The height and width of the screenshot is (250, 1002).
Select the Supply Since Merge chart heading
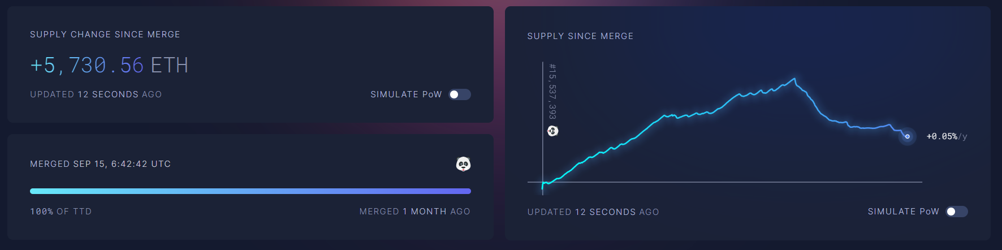coord(580,36)
